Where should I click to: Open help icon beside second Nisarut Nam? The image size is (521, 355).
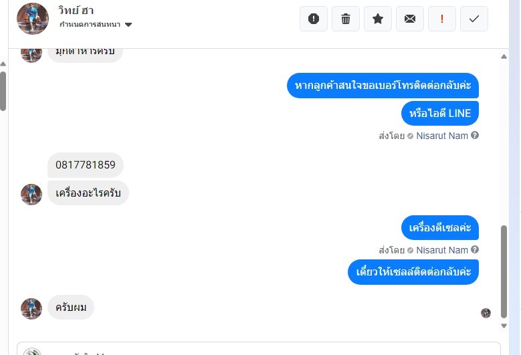[x=475, y=249]
